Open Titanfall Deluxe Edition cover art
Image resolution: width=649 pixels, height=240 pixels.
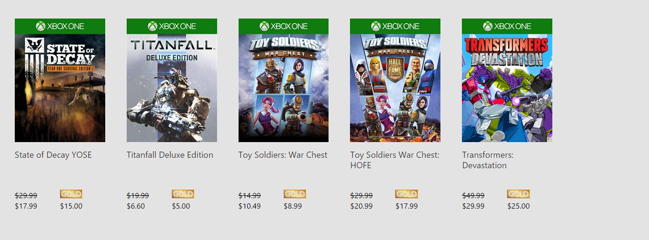(172, 88)
